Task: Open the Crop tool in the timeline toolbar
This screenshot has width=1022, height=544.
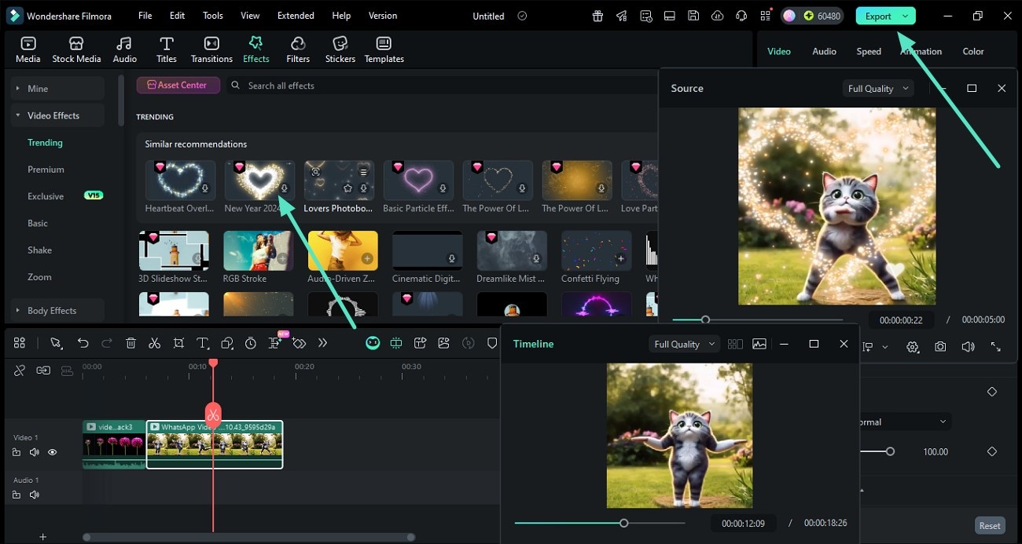Action: [x=178, y=343]
